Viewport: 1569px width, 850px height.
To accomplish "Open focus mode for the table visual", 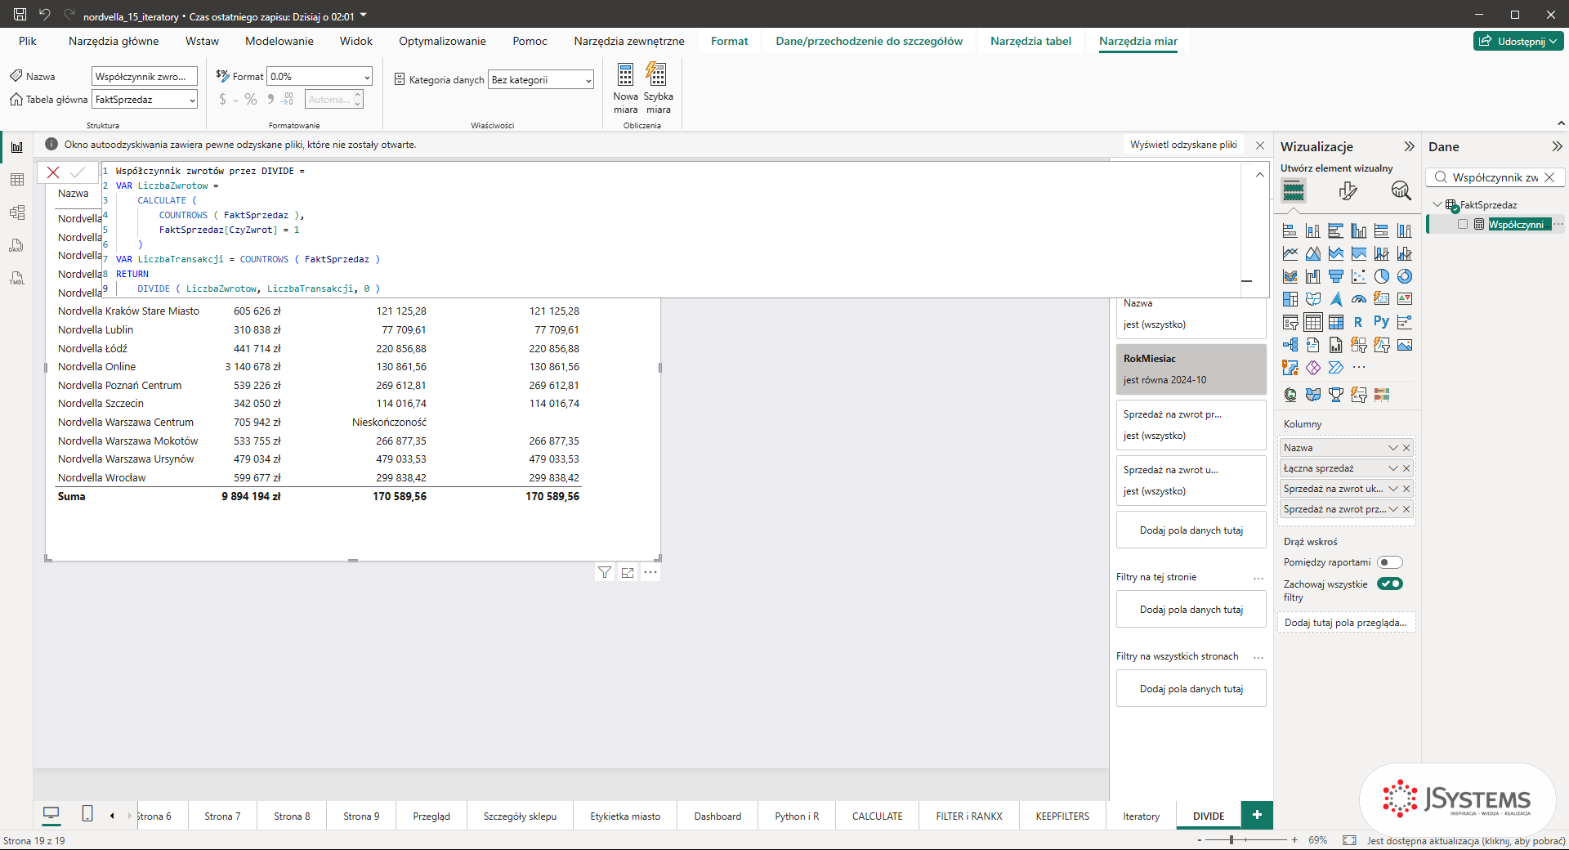I will pyautogui.click(x=628, y=573).
